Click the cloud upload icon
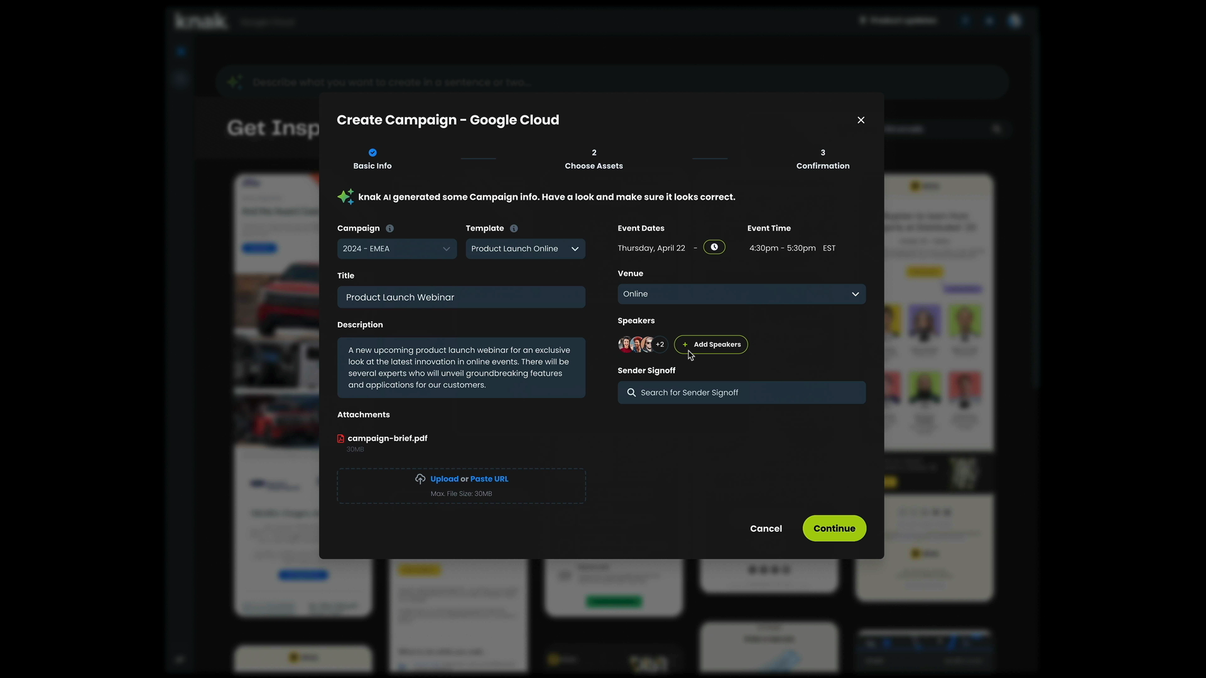Image resolution: width=1206 pixels, height=678 pixels. pyautogui.click(x=420, y=479)
